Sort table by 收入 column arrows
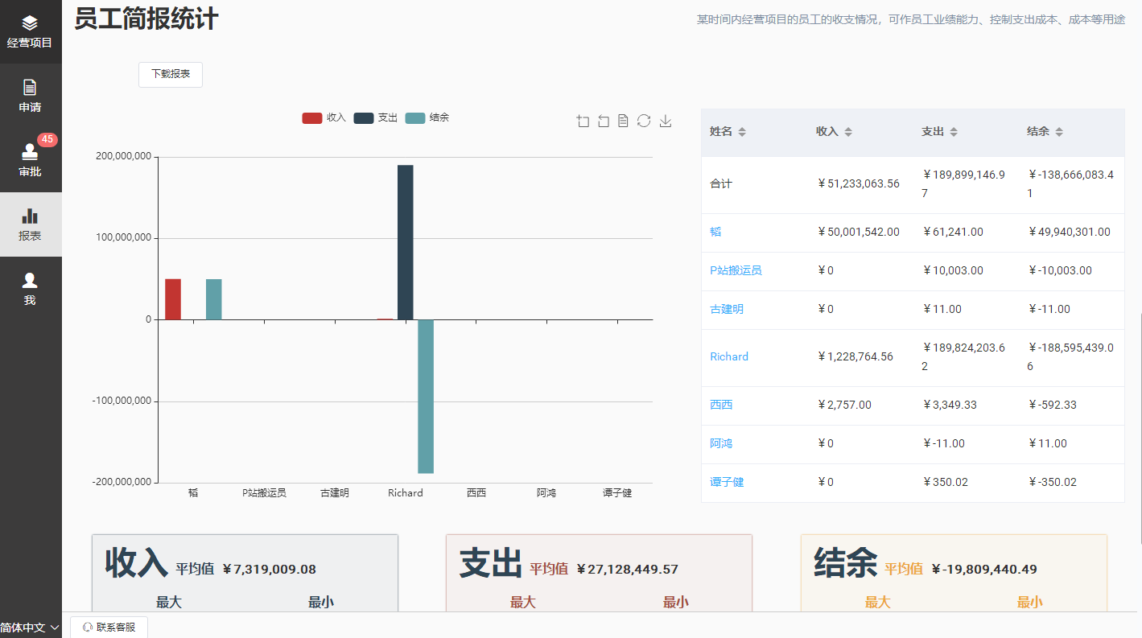This screenshot has height=638, width=1142. pyautogui.click(x=848, y=132)
